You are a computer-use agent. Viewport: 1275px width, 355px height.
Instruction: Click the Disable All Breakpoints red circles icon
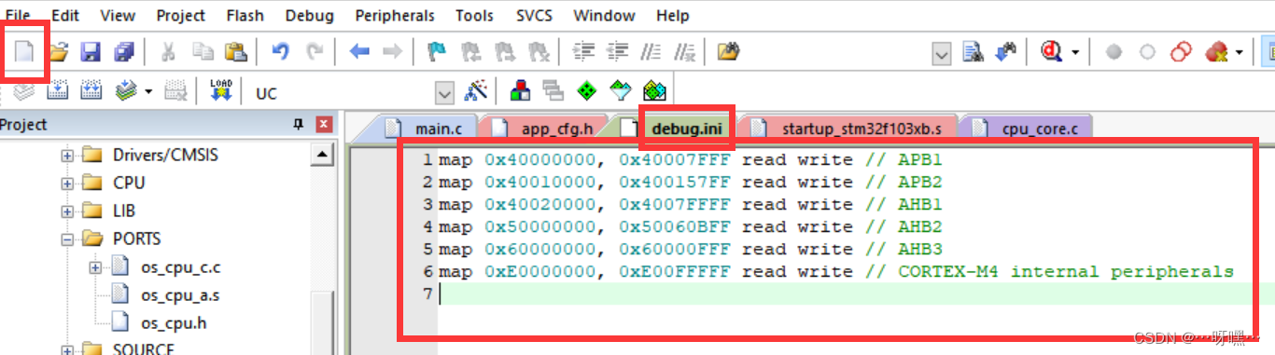point(1181,52)
